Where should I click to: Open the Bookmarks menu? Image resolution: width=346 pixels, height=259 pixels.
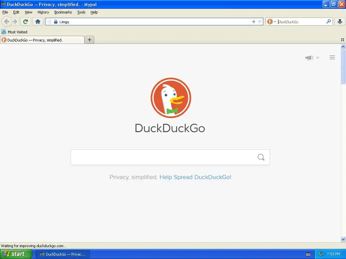[63, 12]
